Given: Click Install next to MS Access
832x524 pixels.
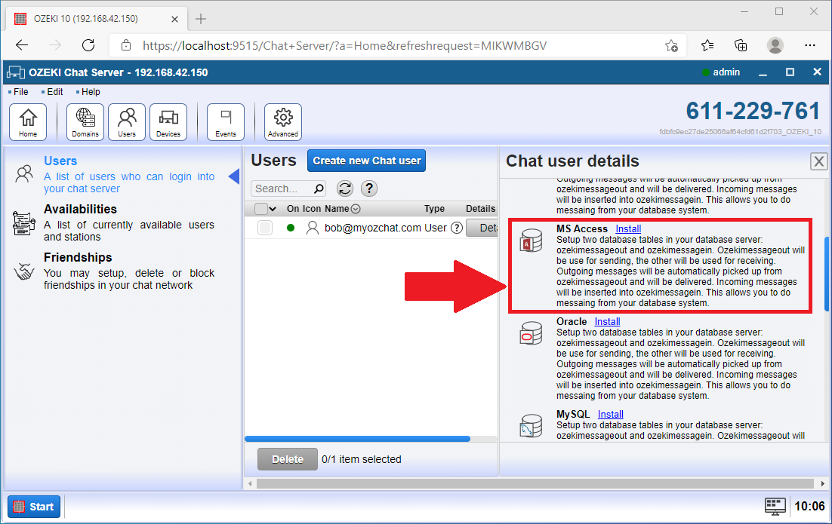Looking at the screenshot, I should [627, 228].
